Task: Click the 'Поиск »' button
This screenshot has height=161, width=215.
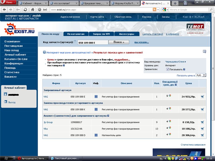Action: [x=119, y=42]
